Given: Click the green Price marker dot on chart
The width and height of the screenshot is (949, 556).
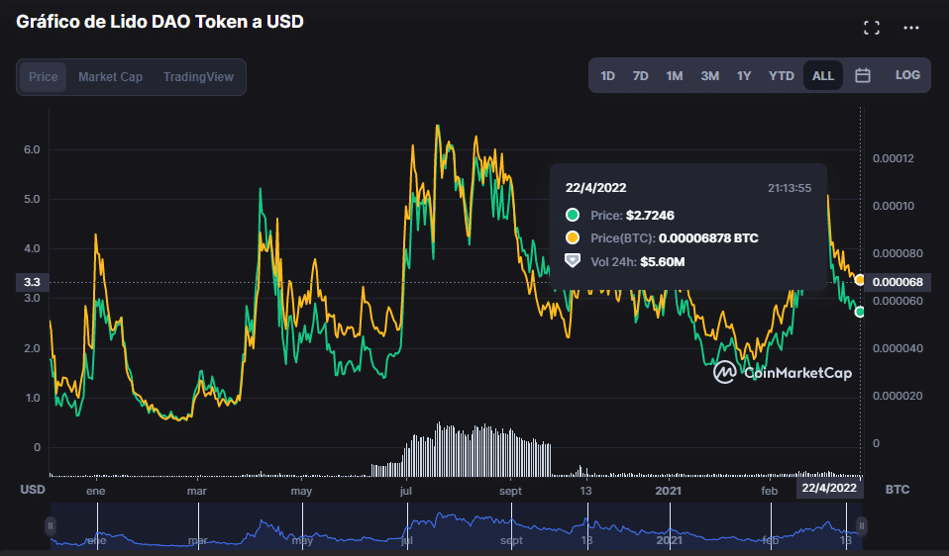Looking at the screenshot, I should click(860, 312).
